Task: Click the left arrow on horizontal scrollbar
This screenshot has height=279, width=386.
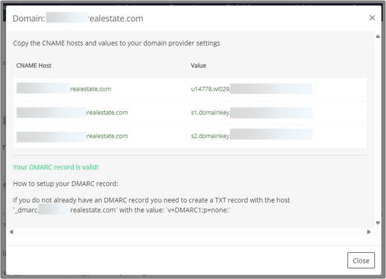Action: [x=12, y=232]
